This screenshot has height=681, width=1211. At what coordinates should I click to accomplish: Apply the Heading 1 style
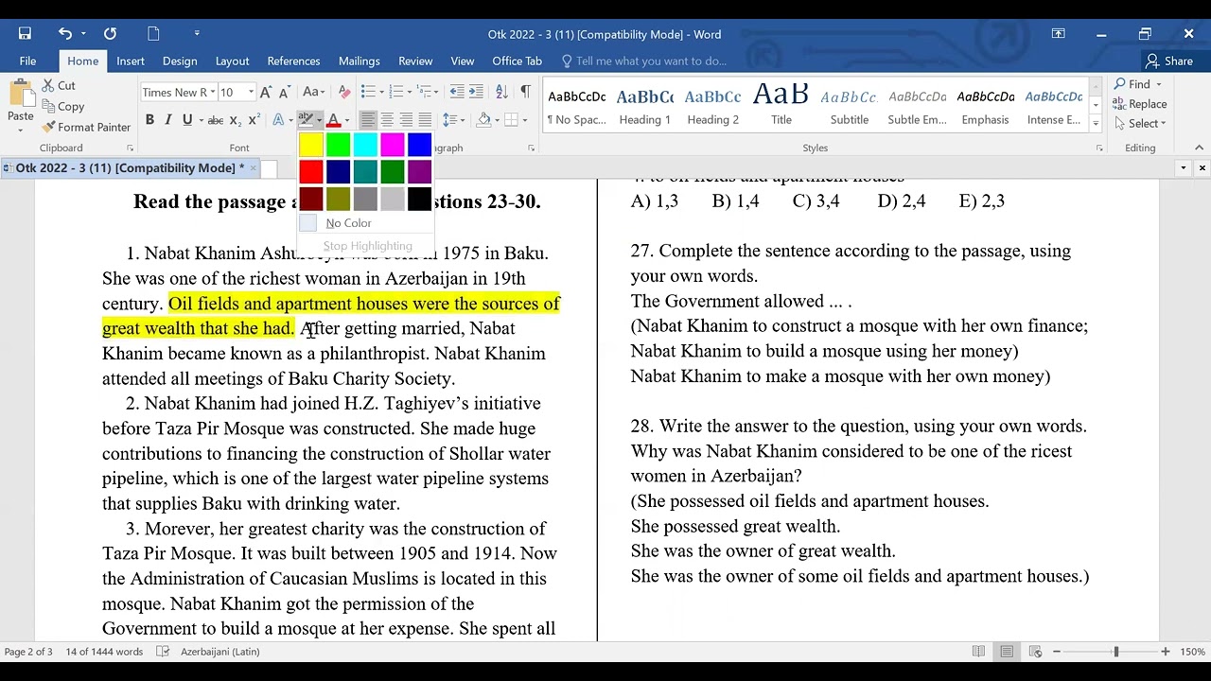[644, 105]
